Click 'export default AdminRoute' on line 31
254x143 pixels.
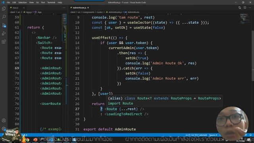[110, 129]
